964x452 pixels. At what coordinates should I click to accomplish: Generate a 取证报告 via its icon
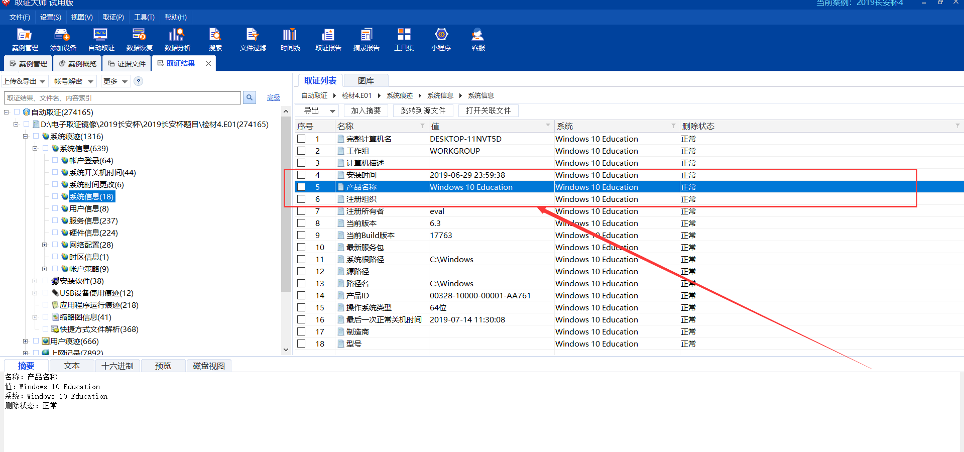tap(328, 39)
